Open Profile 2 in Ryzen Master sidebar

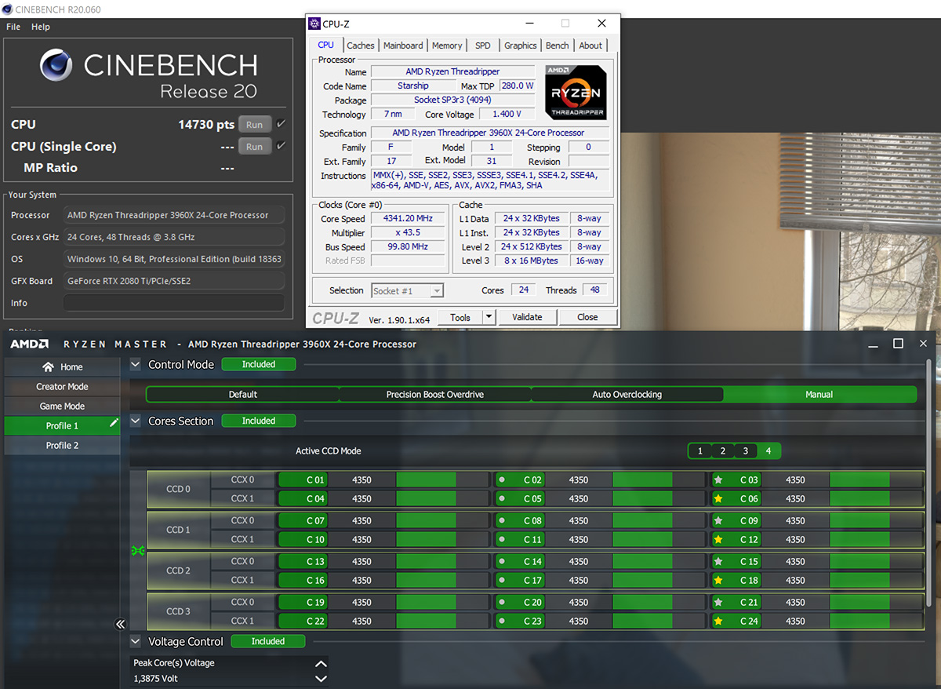62,445
